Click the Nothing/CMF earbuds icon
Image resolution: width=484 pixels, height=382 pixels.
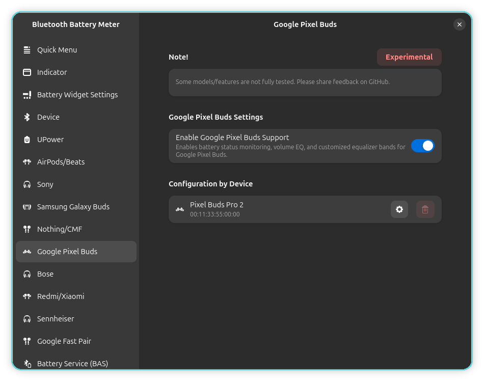27,229
